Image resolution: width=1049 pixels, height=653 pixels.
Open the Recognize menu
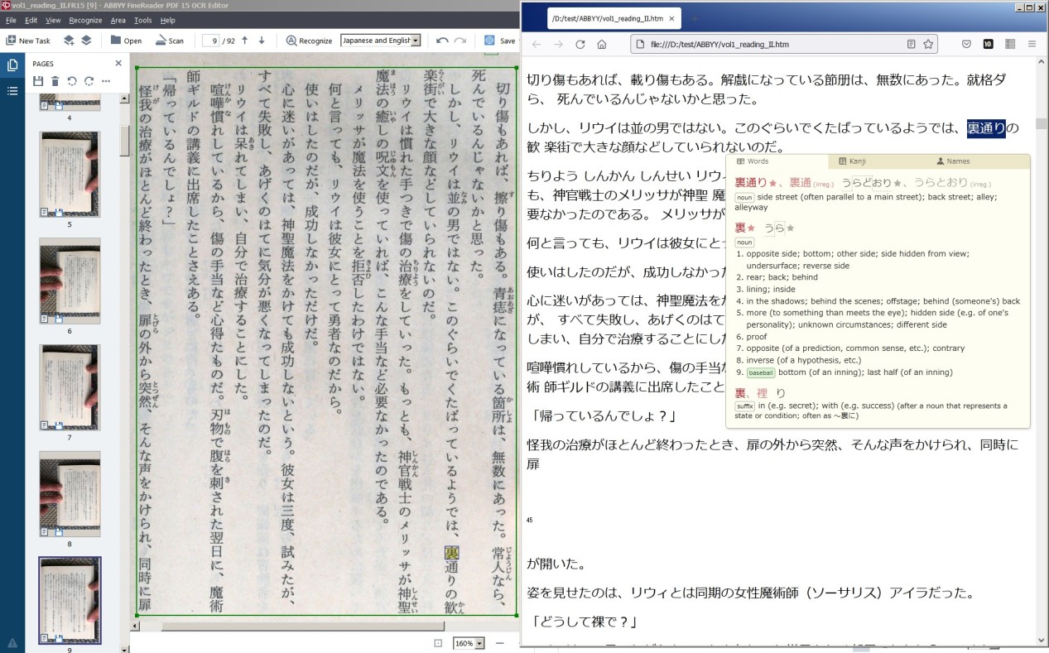[x=85, y=20]
